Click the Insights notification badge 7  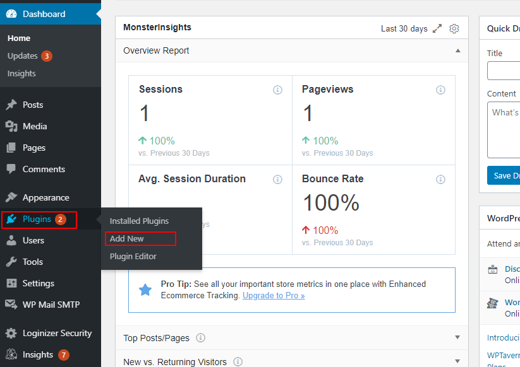[x=64, y=355]
